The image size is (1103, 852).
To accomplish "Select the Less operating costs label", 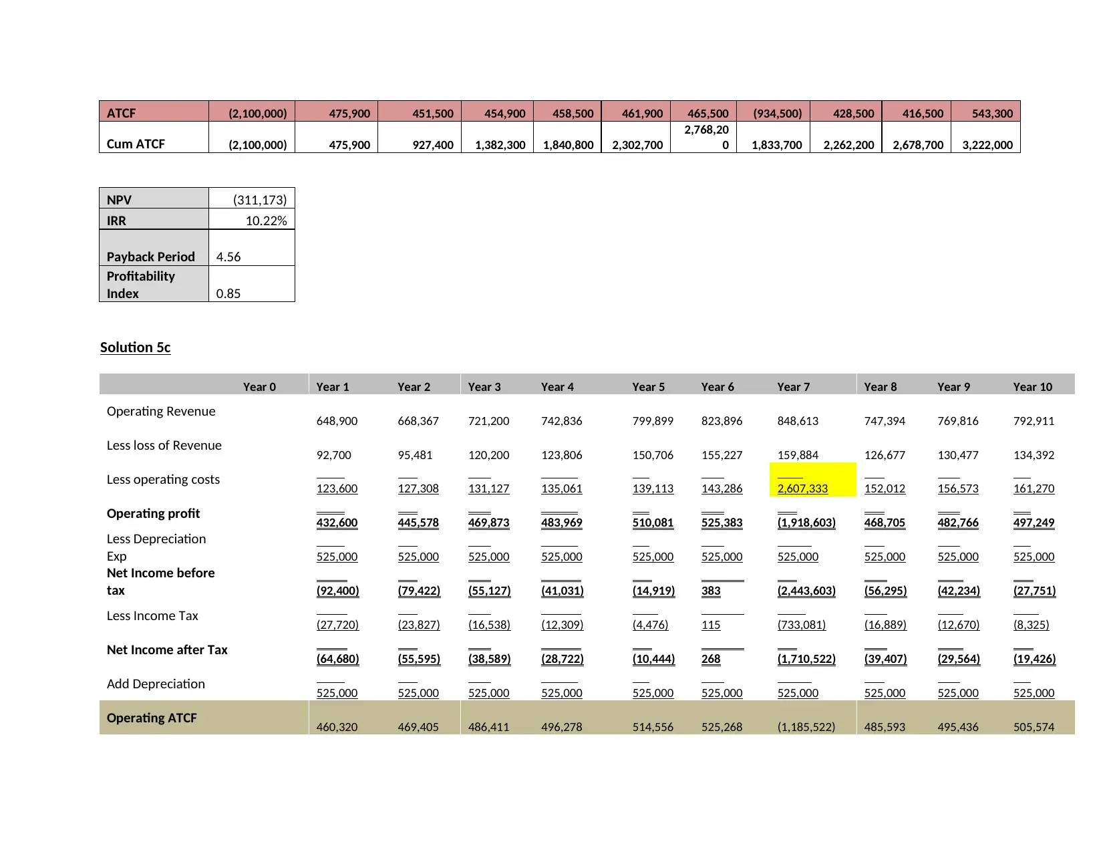I will [163, 479].
